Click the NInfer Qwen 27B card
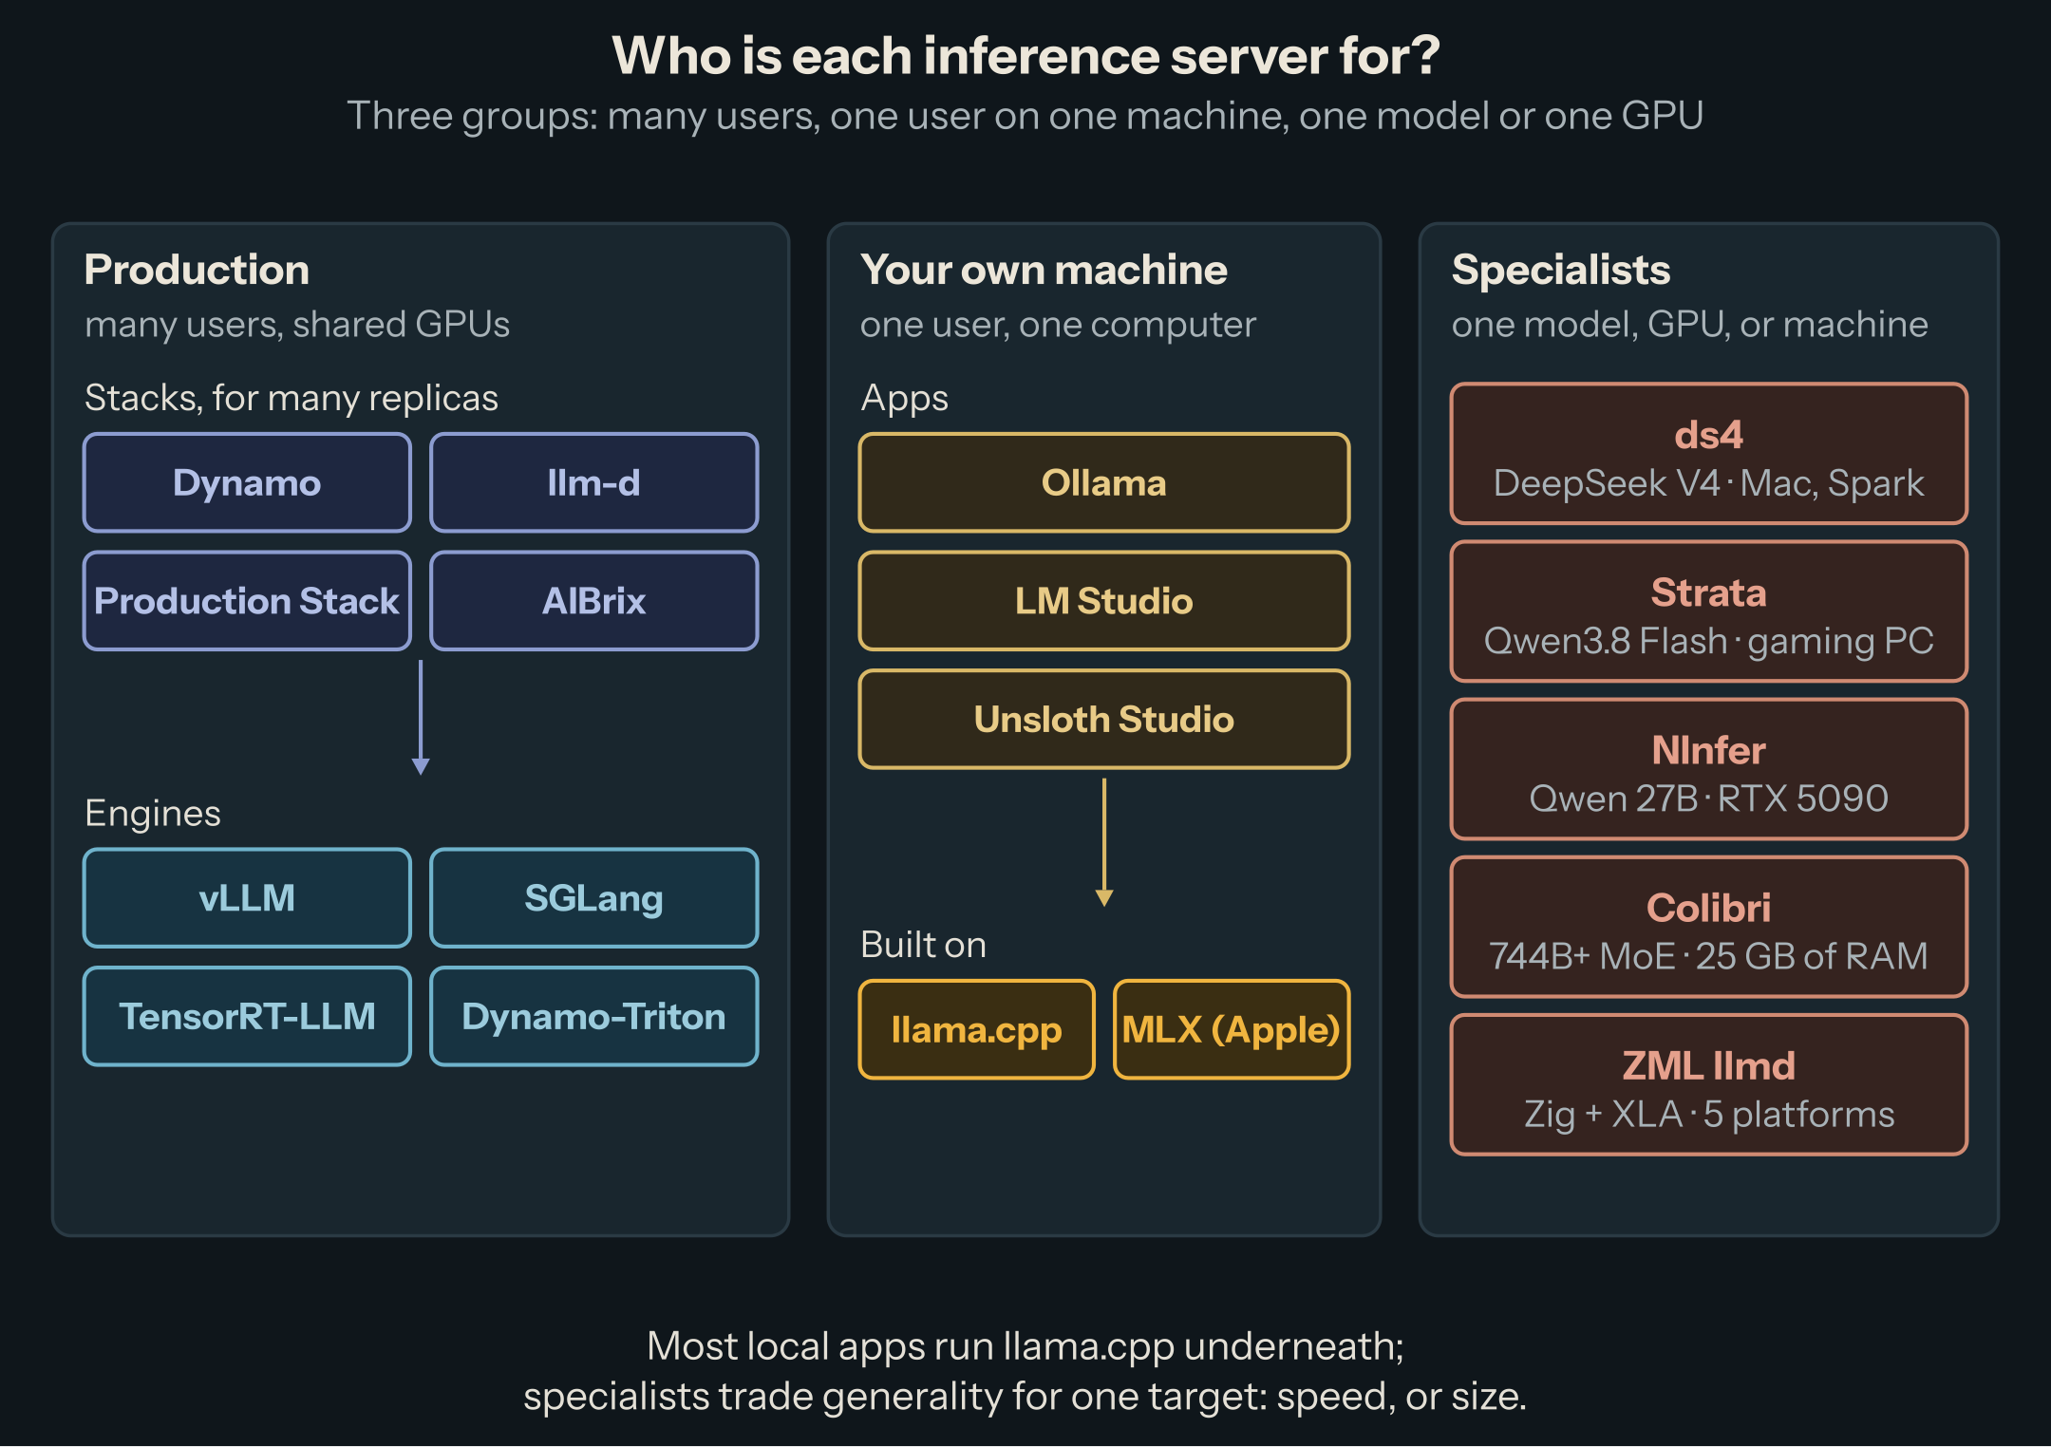2051x1447 pixels. (1708, 769)
